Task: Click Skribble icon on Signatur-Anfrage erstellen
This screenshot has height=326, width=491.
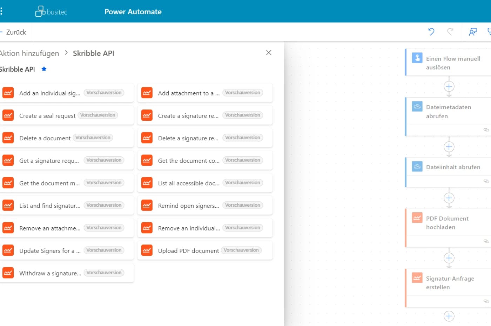Action: point(417,278)
